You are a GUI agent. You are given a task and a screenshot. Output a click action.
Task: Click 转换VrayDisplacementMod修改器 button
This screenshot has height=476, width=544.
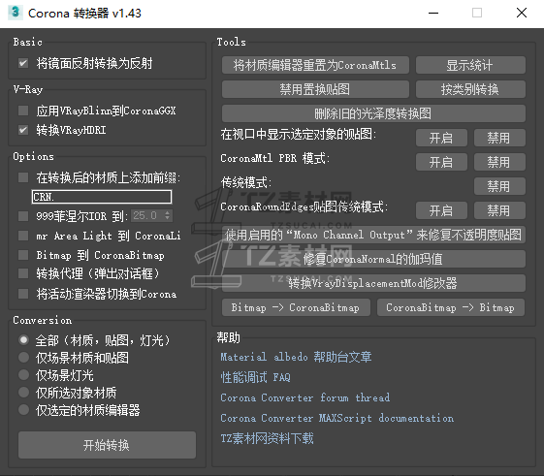coord(373,283)
